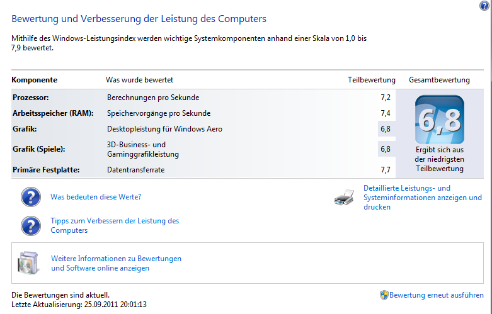Click the blue 6,8 overall score badge
This screenshot has width=492, height=314.
coord(439,120)
